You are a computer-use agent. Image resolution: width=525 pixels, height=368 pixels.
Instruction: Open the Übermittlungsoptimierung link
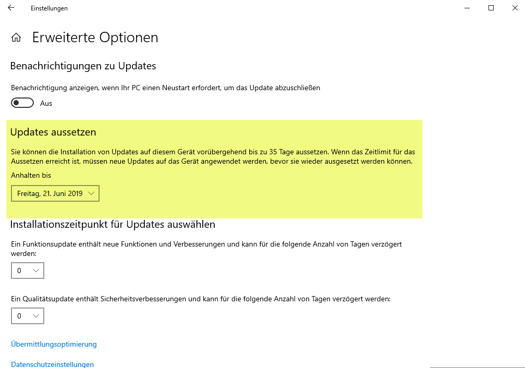(54, 344)
